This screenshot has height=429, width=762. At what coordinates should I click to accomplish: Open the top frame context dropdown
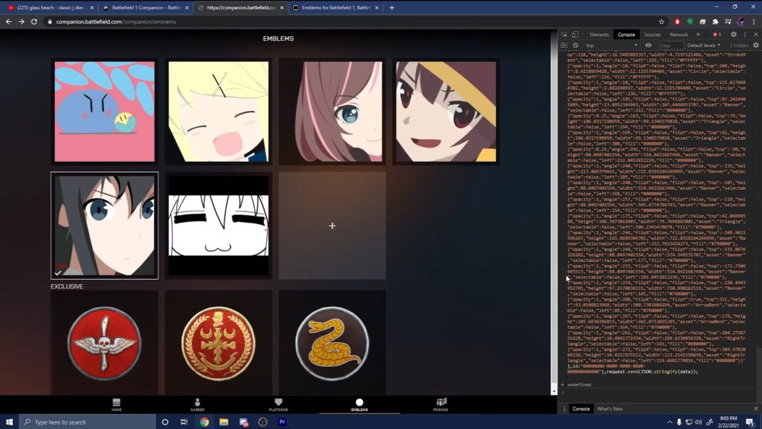tap(610, 44)
